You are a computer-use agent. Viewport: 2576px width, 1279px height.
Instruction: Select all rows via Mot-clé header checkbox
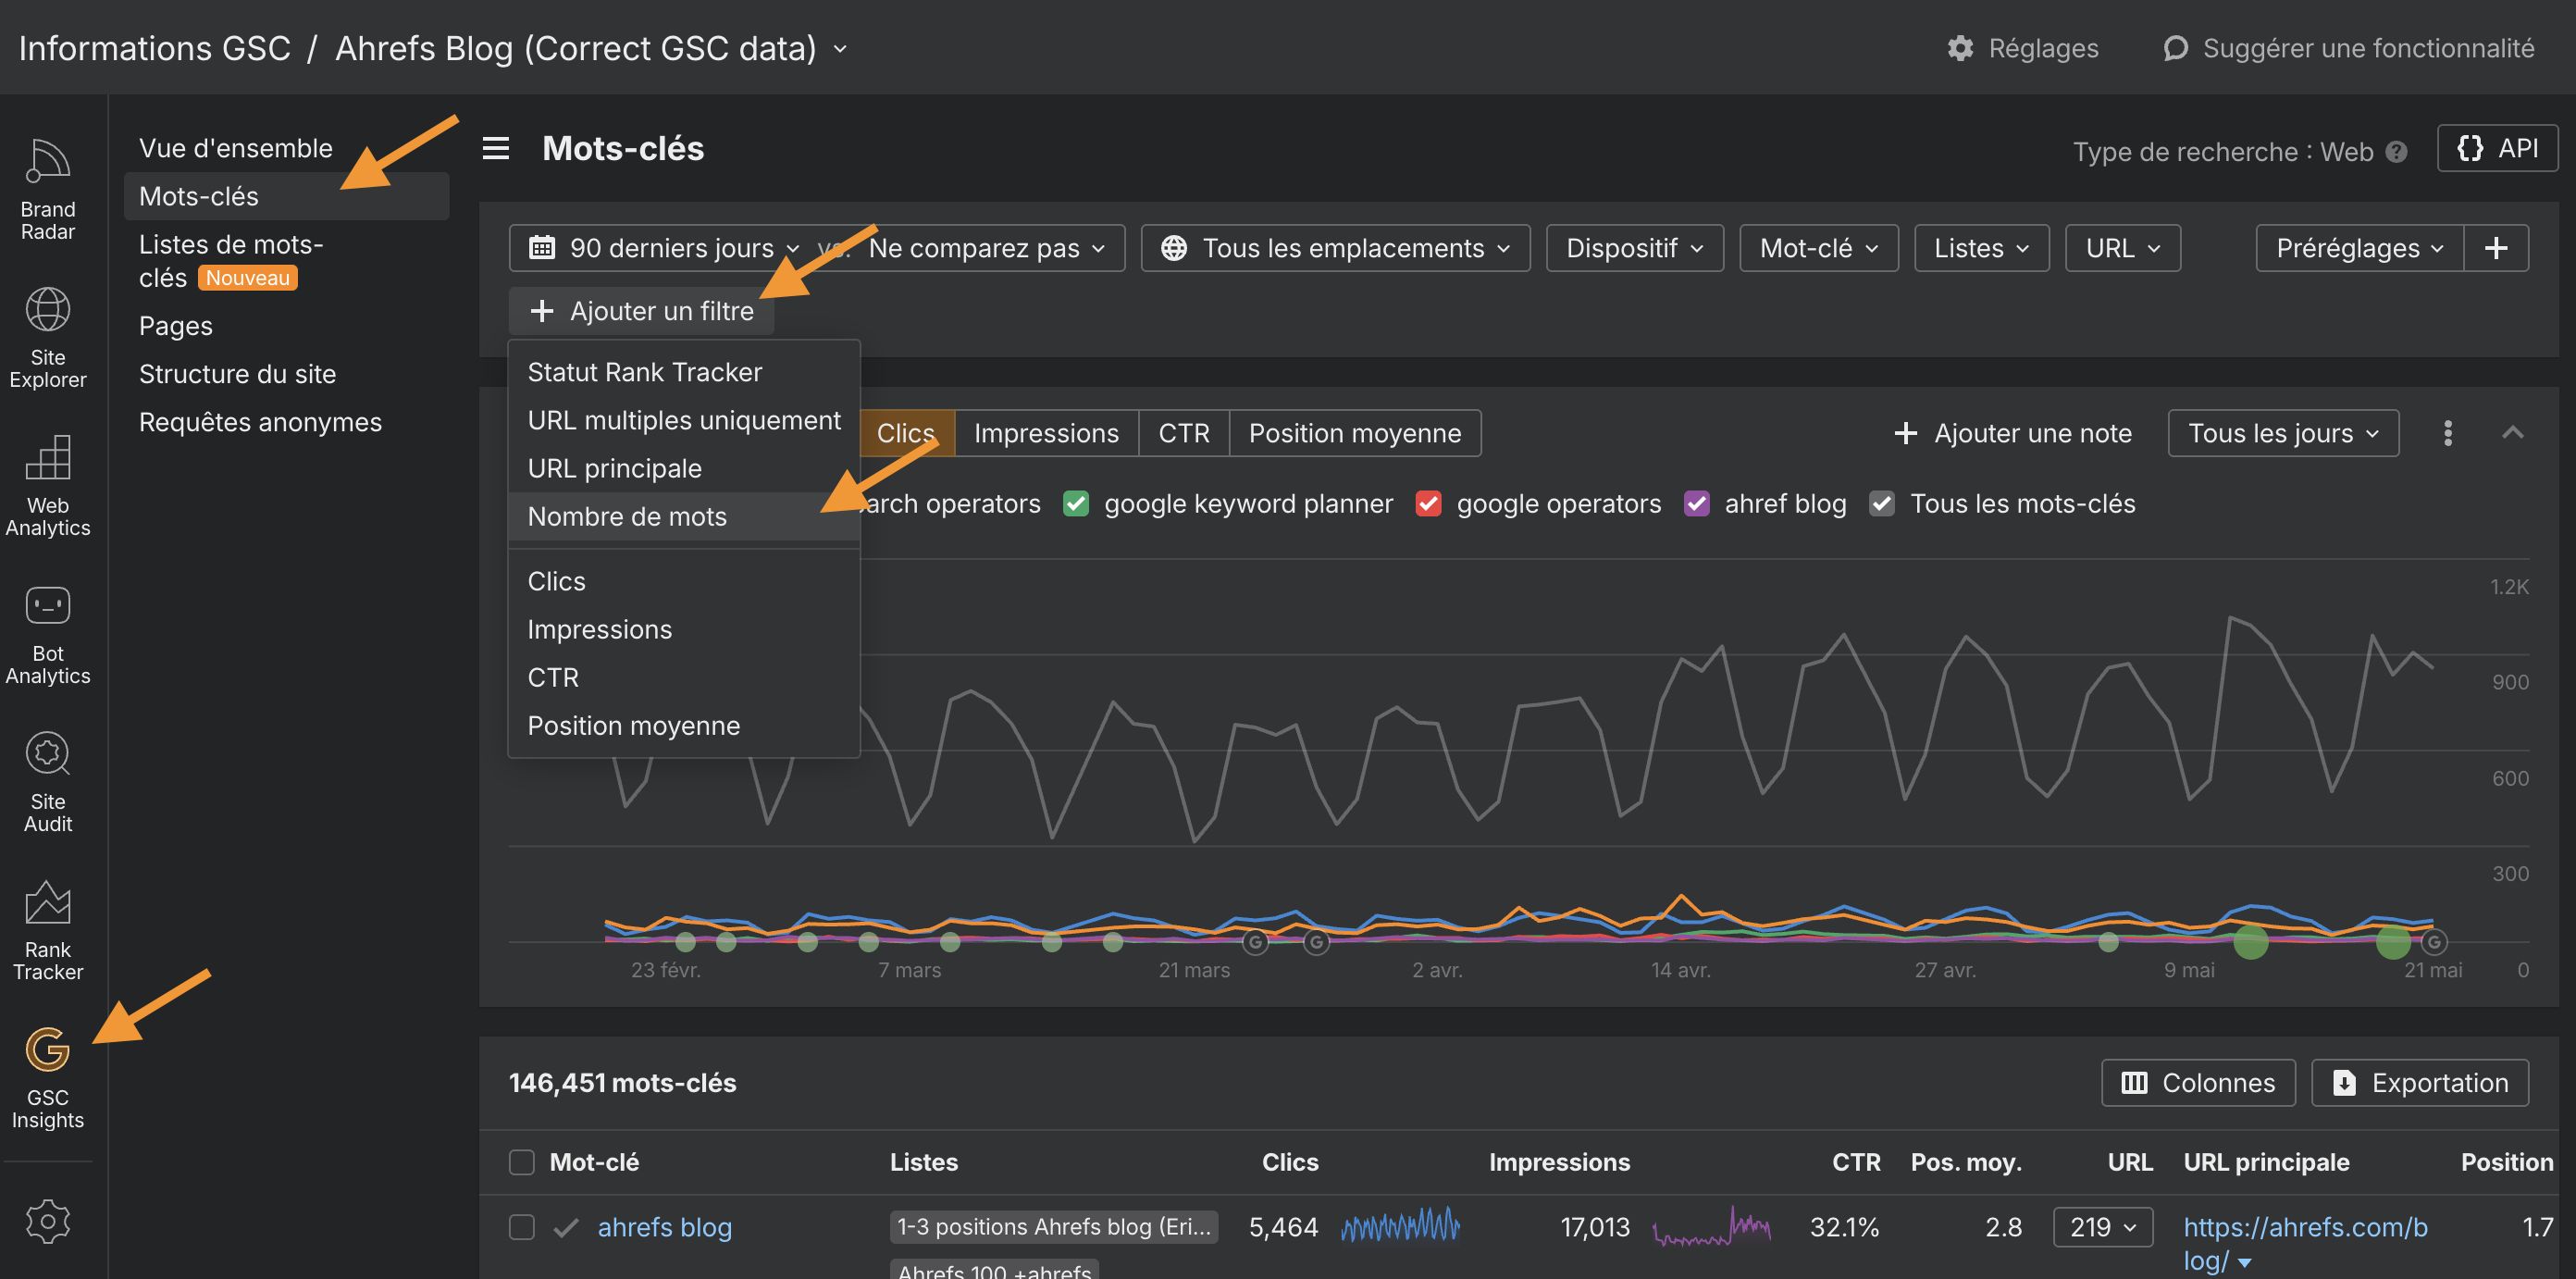522,1162
